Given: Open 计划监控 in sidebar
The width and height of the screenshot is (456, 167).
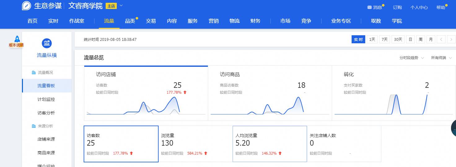Looking at the screenshot, I should [x=47, y=99].
